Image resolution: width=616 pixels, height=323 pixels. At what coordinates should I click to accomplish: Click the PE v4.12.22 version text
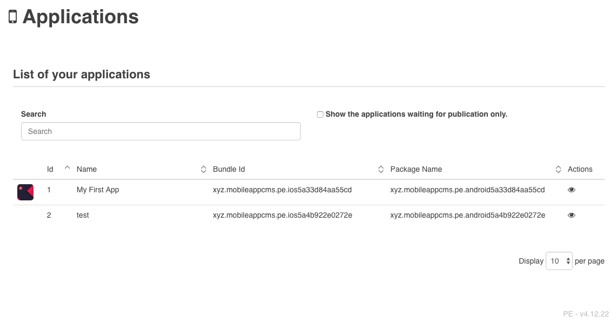[x=586, y=314]
